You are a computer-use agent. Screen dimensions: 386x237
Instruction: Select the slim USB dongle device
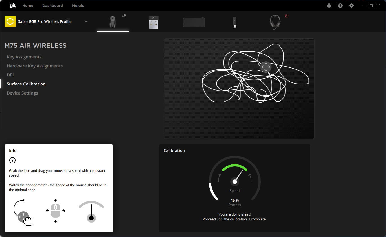234,23
